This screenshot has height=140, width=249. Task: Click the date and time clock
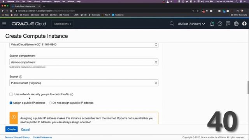point(224,2)
